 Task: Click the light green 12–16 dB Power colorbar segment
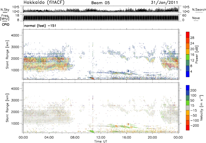point(188,57)
